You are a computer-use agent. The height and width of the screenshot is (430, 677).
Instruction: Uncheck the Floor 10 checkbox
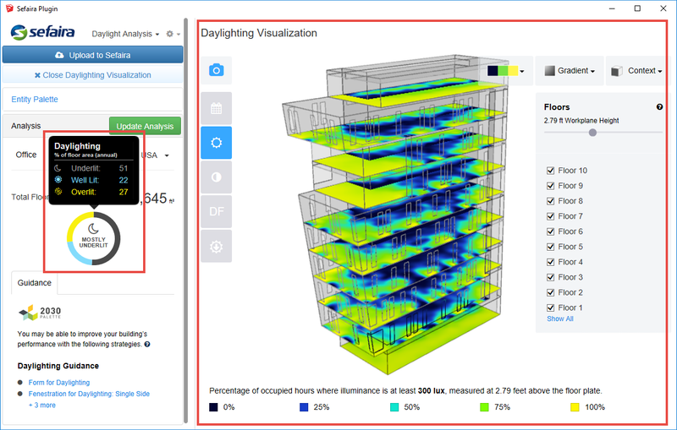click(552, 171)
